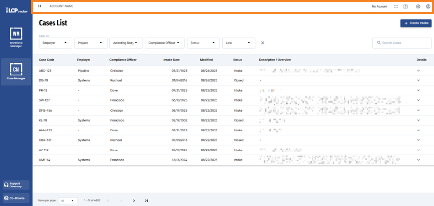
Task: Open the Status filter dropdown
Action: tap(203, 43)
